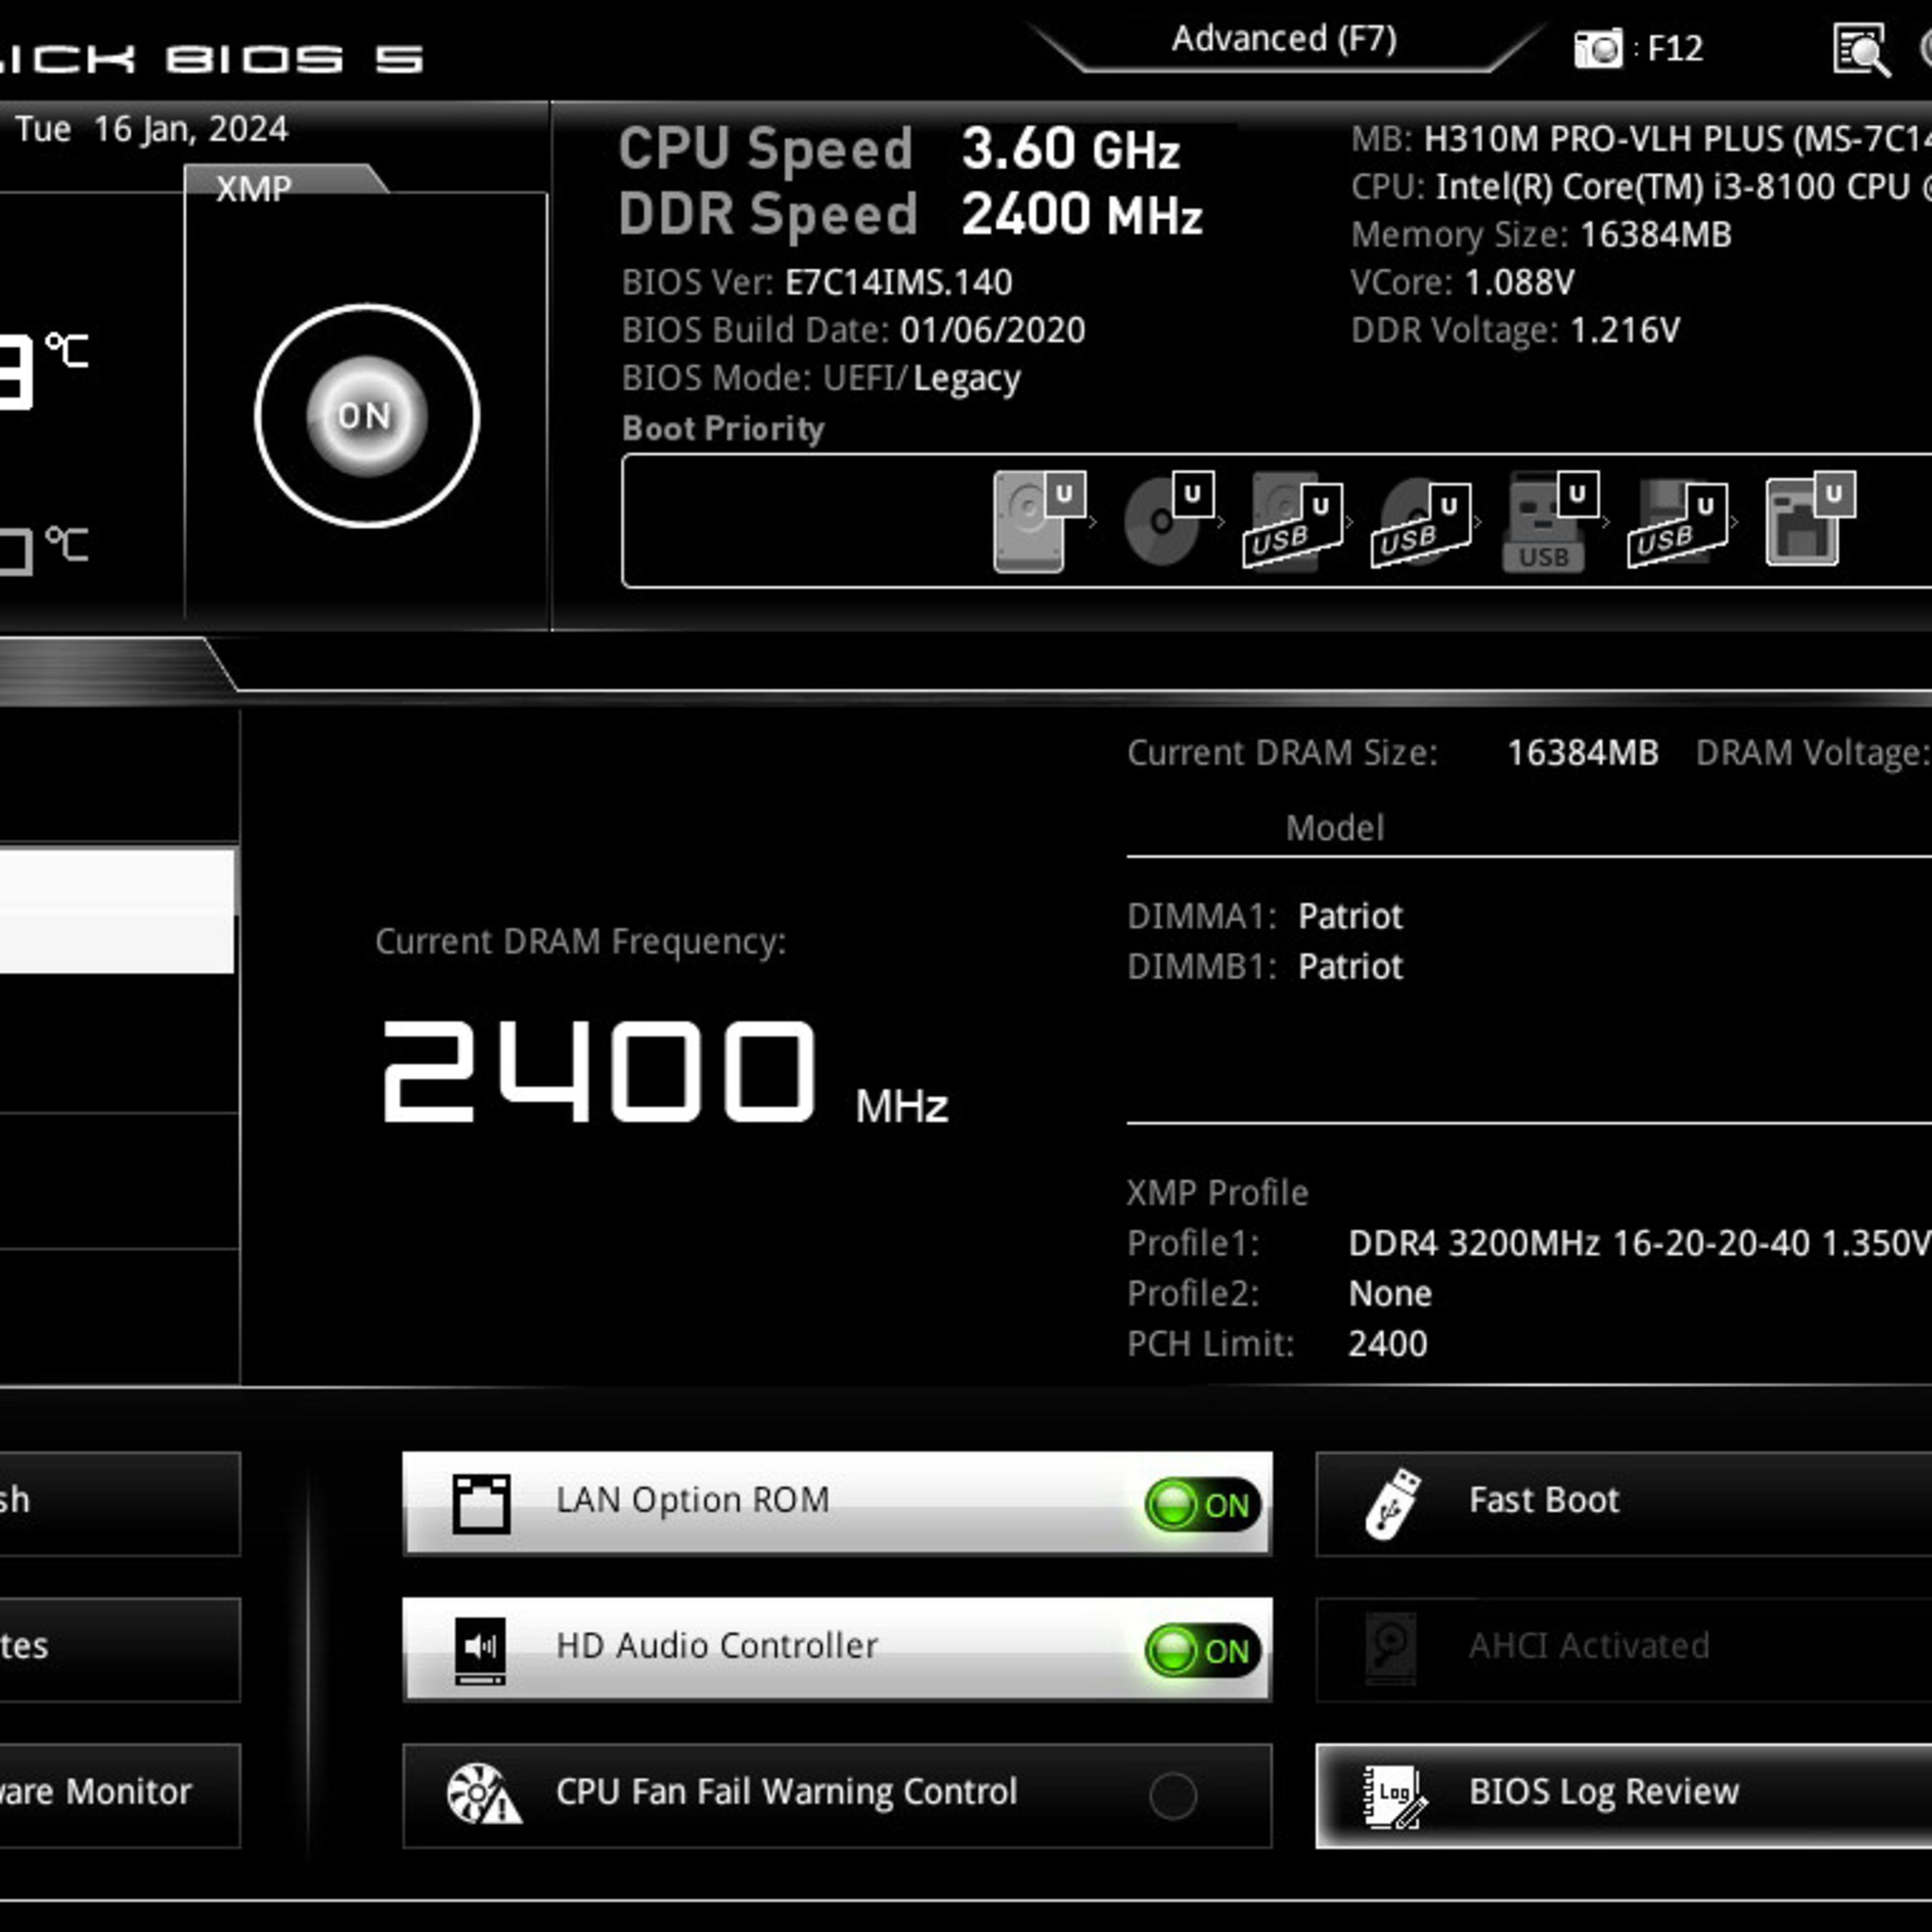Open the Fast Boot button
The height and width of the screenshot is (1932, 1932).
[1624, 1503]
